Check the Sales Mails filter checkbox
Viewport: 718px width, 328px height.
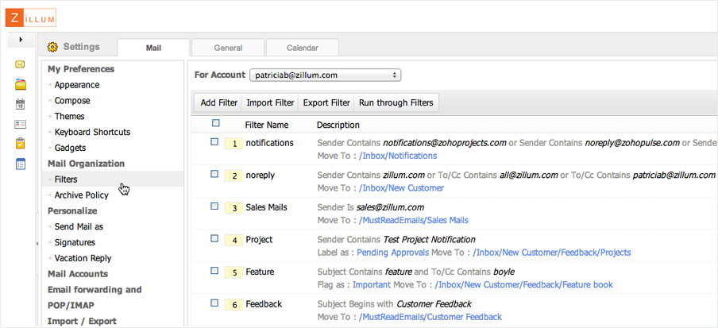coord(214,206)
